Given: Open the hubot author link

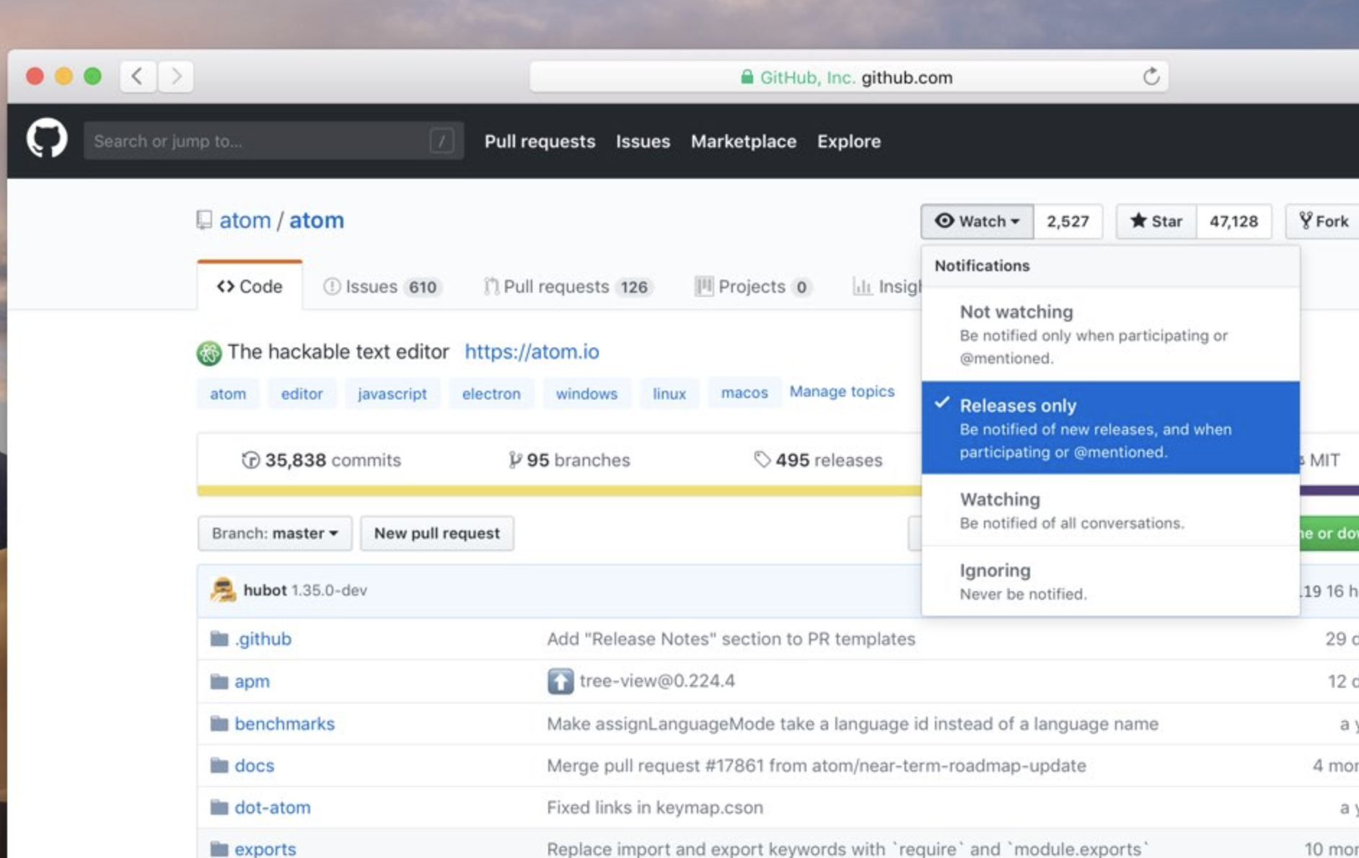Looking at the screenshot, I should coord(265,590).
